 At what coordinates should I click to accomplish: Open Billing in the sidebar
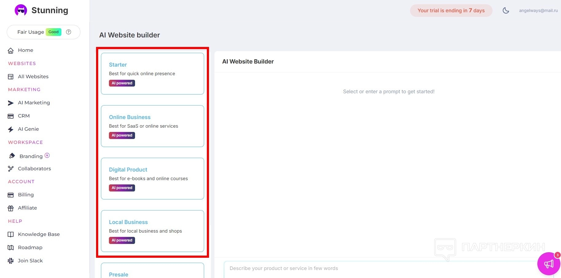pyautogui.click(x=26, y=195)
